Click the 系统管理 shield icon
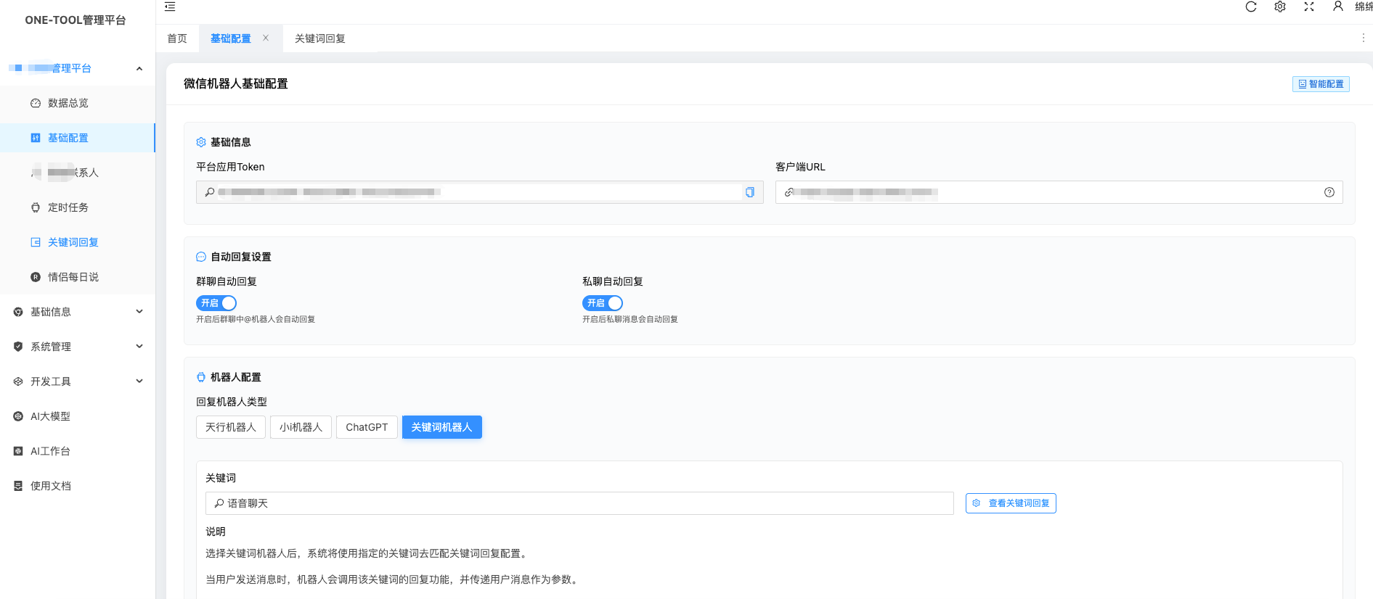This screenshot has width=1373, height=599. click(18, 347)
